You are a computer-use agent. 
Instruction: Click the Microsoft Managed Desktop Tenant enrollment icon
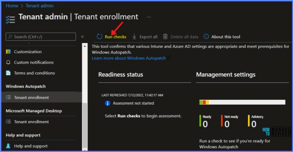click(x=8, y=122)
